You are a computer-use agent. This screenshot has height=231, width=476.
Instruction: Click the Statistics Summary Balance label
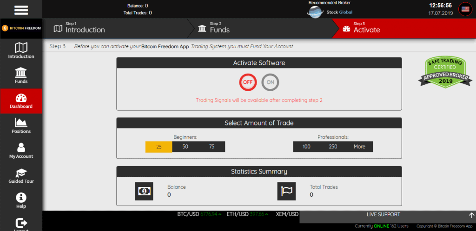(x=176, y=187)
